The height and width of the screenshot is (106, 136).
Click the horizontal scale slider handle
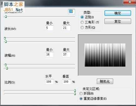[75, 91]
